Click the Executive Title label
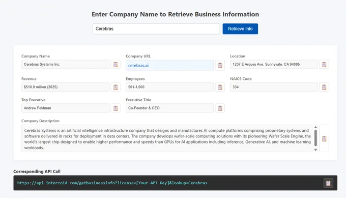Image resolution: width=346 pixels, height=198 pixels. tap(138, 100)
